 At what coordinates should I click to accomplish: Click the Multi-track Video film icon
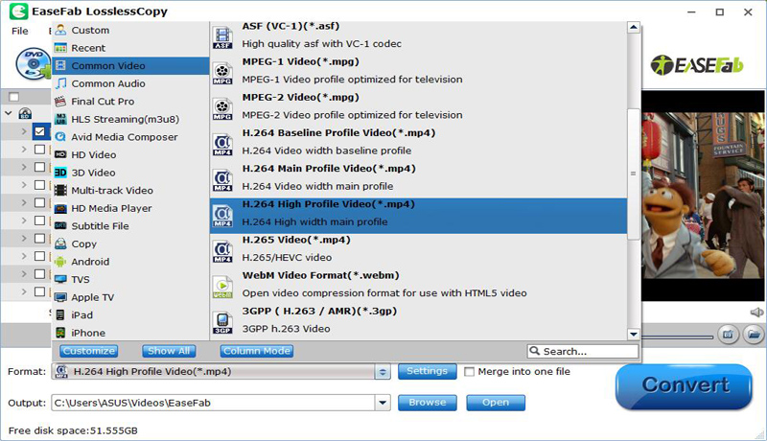point(60,190)
